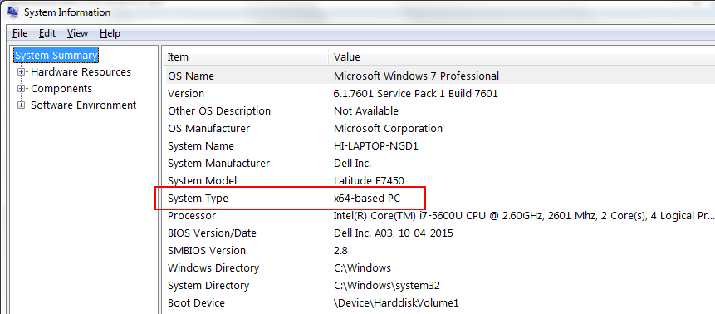Click the \Device\HarddiskVolume1 value
715x314 pixels.
[x=396, y=302]
